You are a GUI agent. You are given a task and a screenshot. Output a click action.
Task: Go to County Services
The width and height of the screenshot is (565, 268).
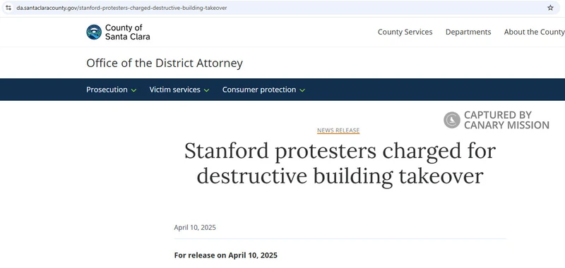405,32
